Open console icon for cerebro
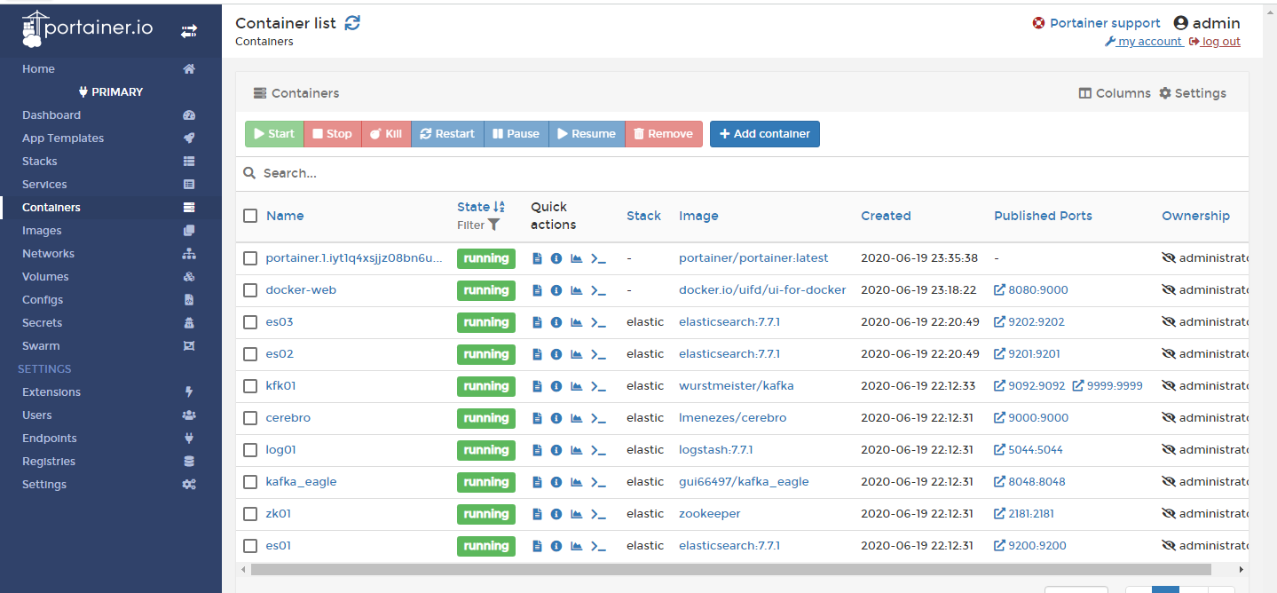This screenshot has width=1277, height=593. click(x=598, y=418)
